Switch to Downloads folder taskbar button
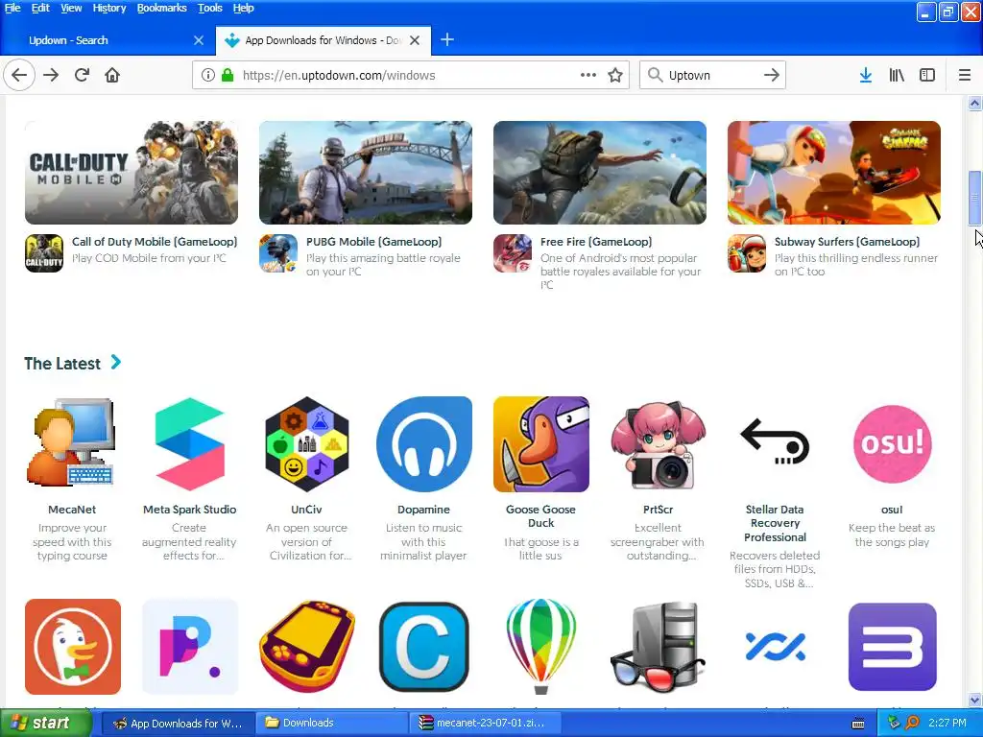Screen dimensions: 983x737 (331, 724)
